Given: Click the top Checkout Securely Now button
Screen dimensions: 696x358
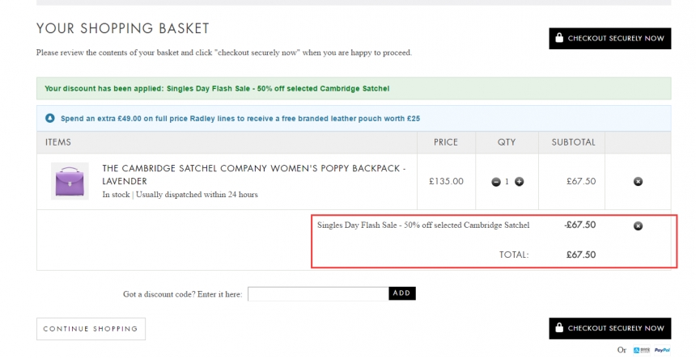Looking at the screenshot, I should (x=610, y=39).
